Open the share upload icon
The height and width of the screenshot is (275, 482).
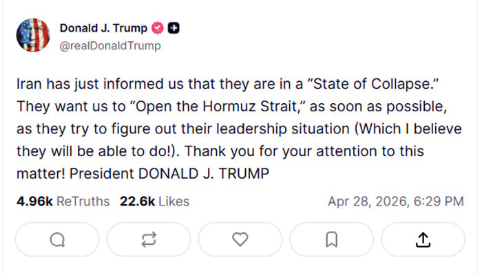coord(423,239)
